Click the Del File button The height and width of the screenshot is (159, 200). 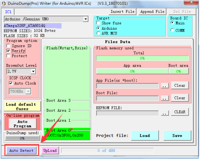[x=182, y=12]
